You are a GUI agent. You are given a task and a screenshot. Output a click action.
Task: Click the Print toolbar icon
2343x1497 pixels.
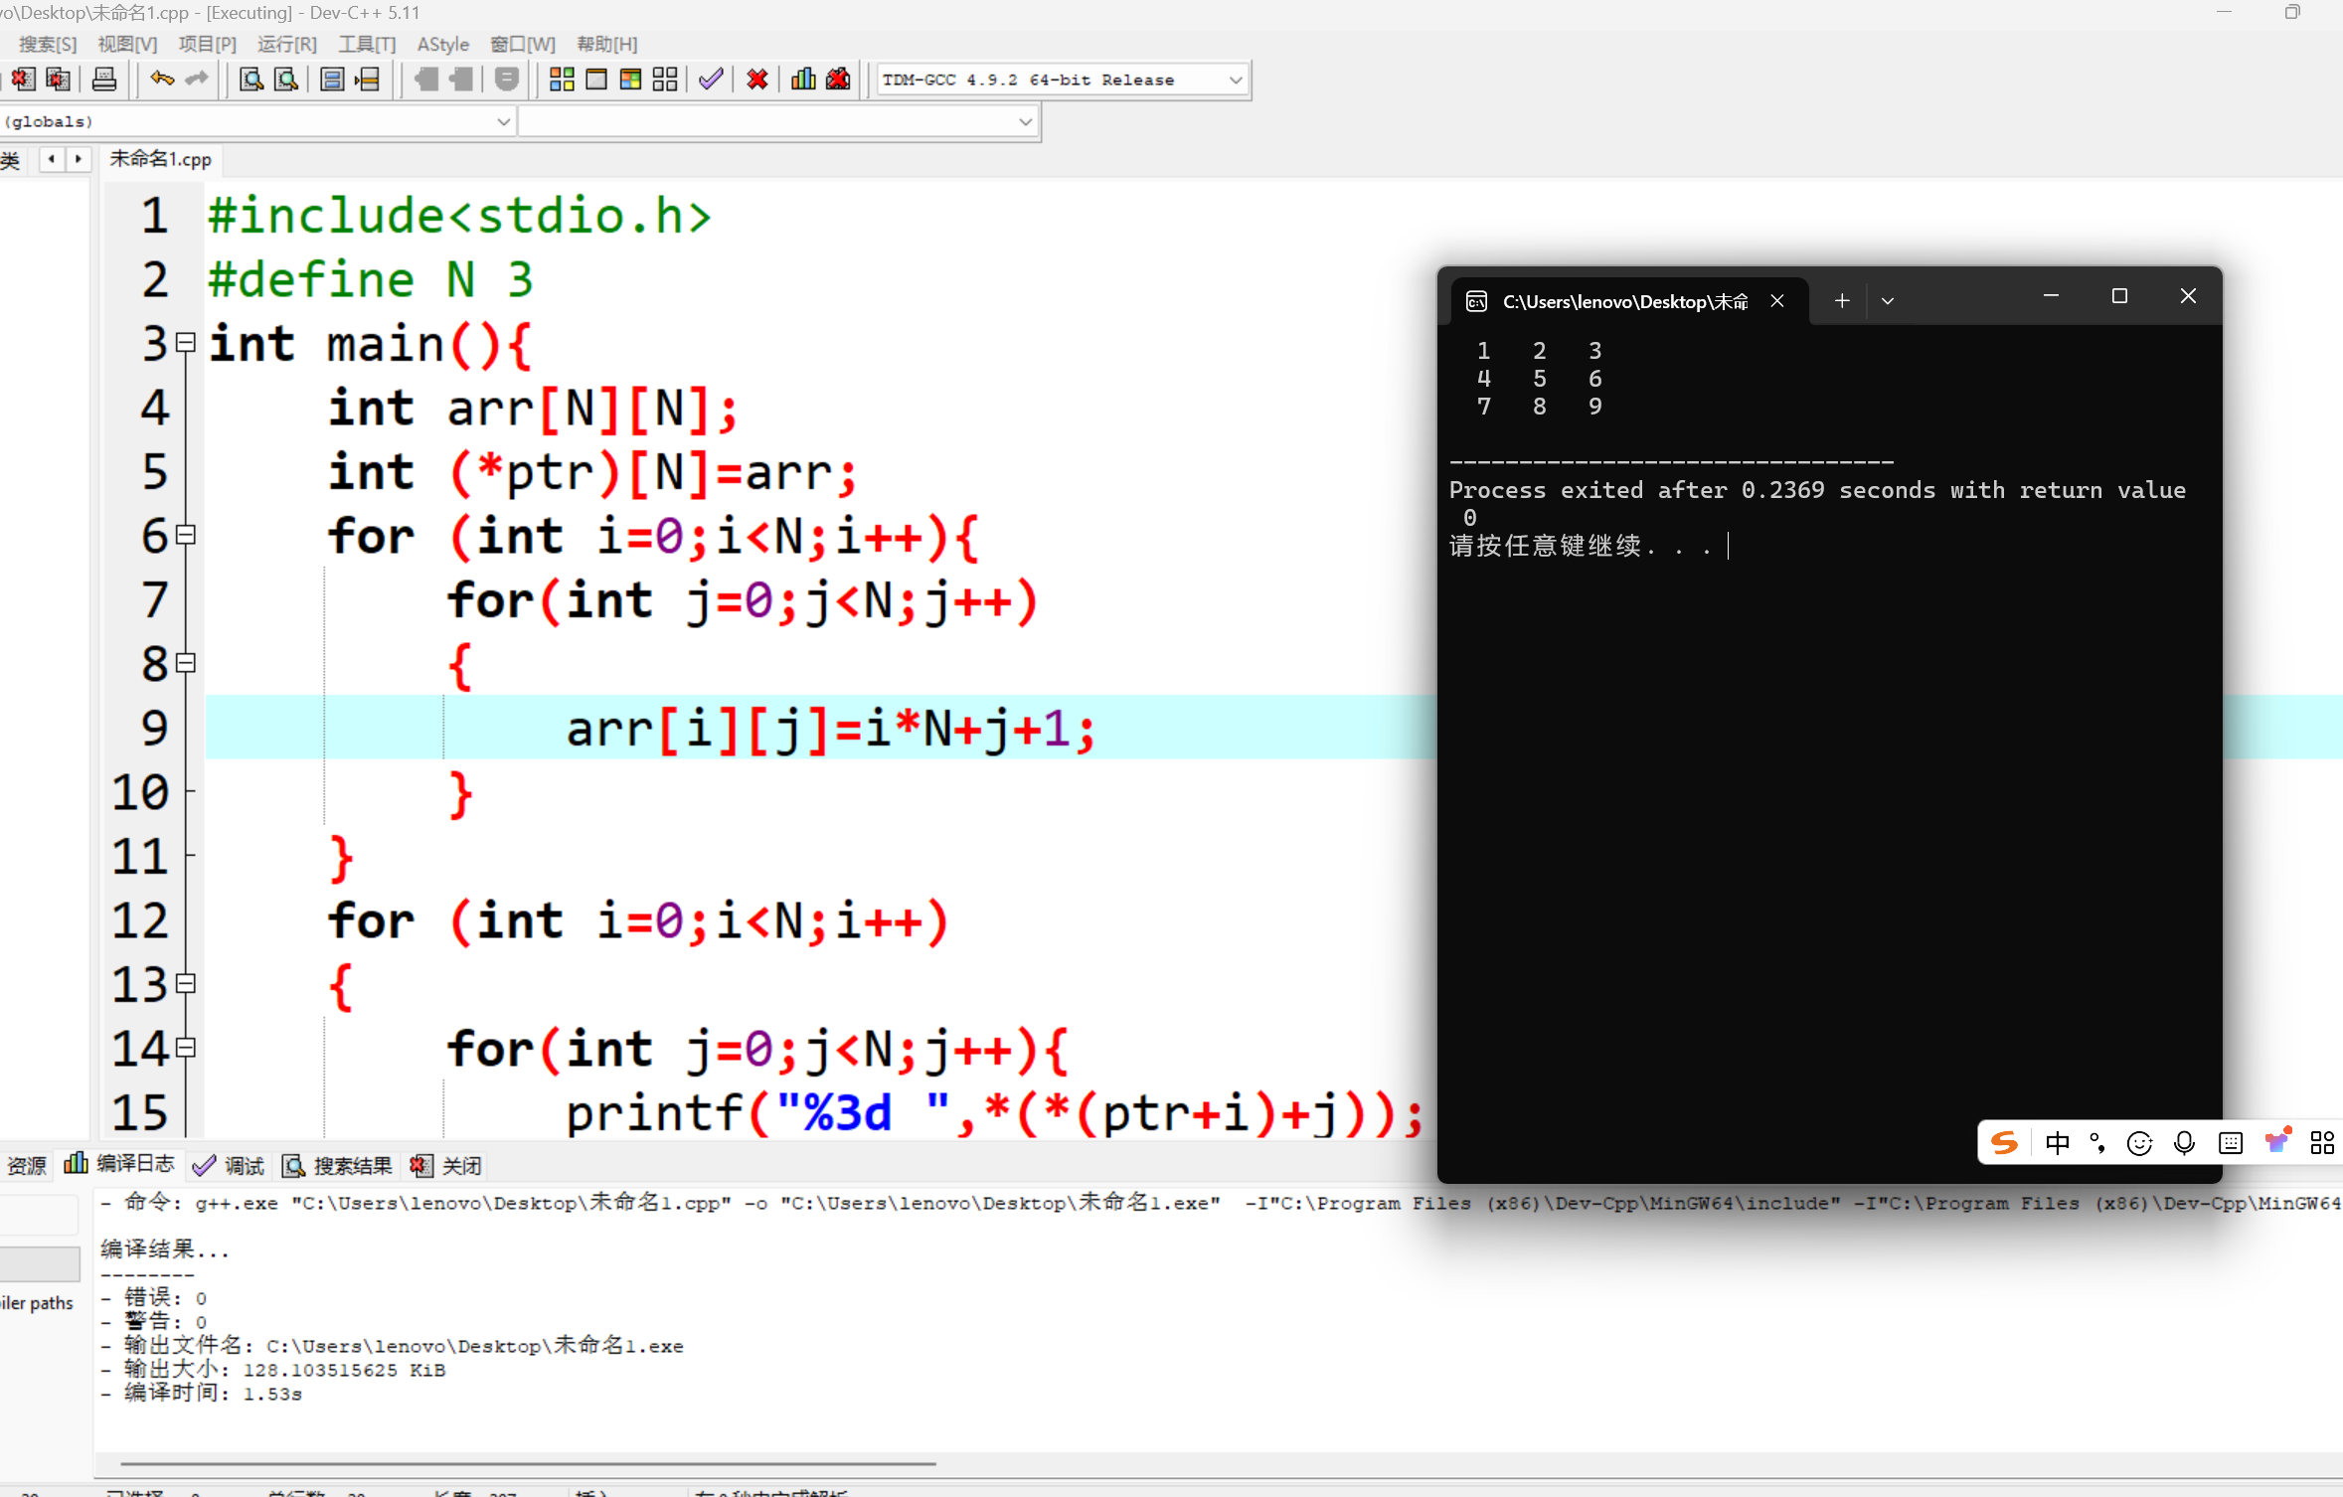tap(104, 80)
